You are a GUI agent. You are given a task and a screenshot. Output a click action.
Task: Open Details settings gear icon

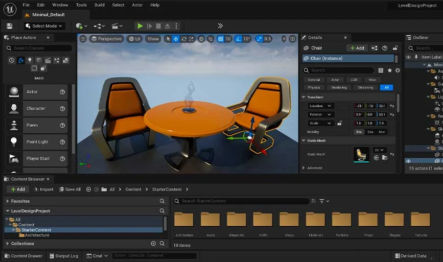pyautogui.click(x=398, y=70)
